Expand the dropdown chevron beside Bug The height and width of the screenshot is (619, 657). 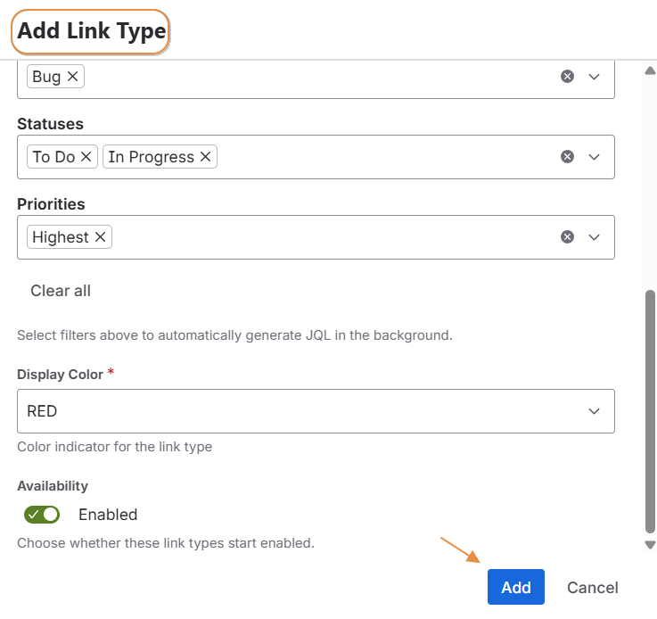point(595,77)
